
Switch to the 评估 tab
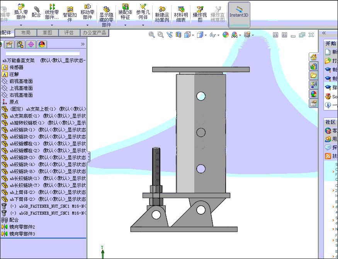pyautogui.click(x=69, y=33)
